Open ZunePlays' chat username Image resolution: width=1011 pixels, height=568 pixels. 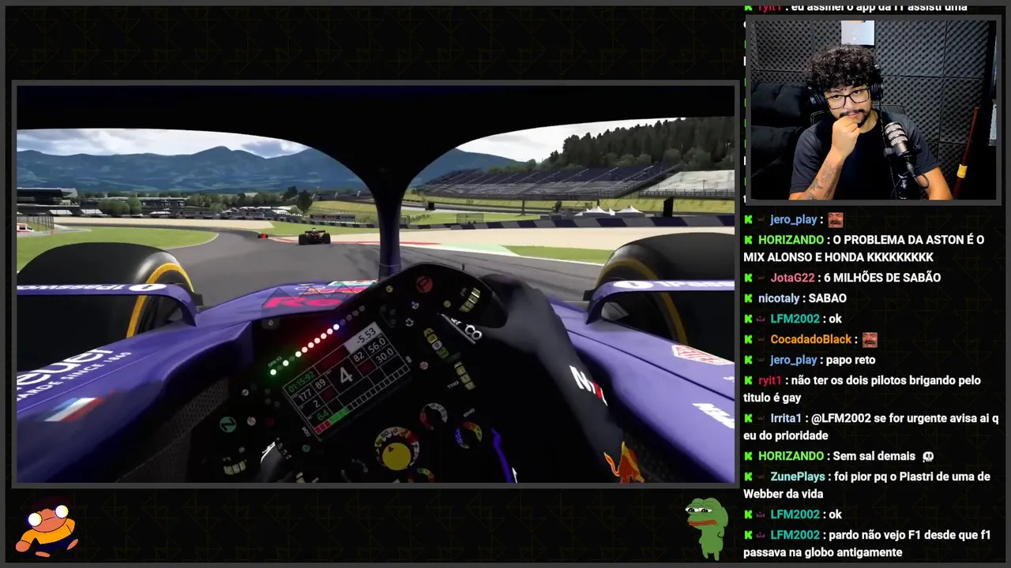point(798,476)
